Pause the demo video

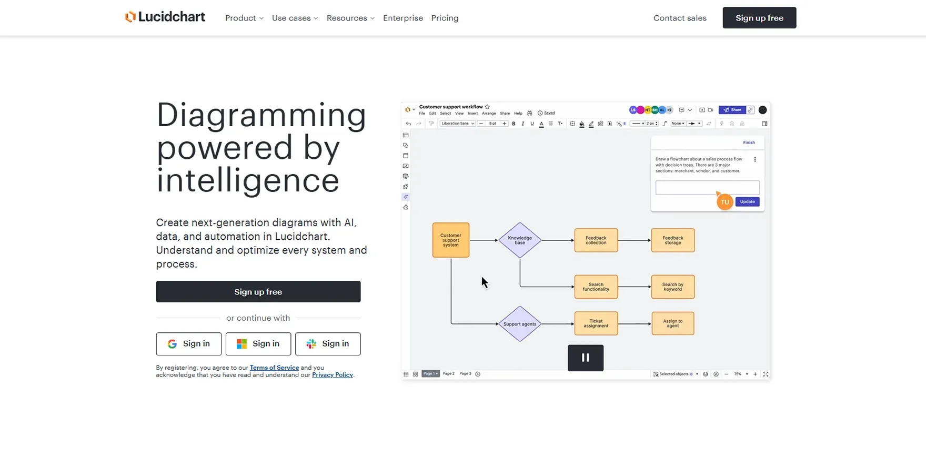pos(586,358)
